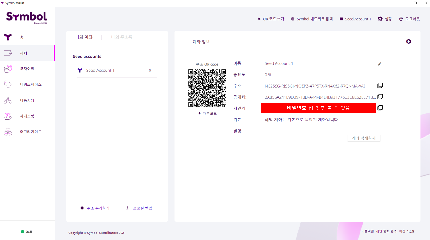The image size is (430, 240).
Task: Click plus icon in 계좌 정보 header
Action: [x=408, y=42]
